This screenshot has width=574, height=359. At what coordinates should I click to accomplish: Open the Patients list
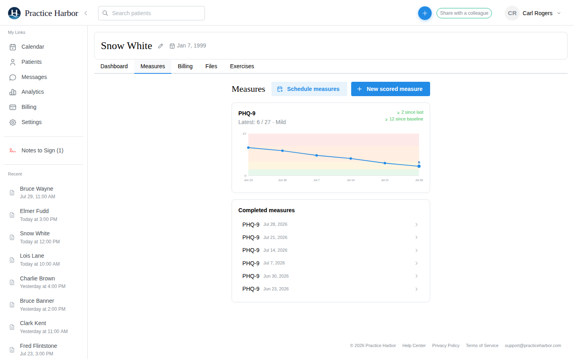pyautogui.click(x=44, y=62)
